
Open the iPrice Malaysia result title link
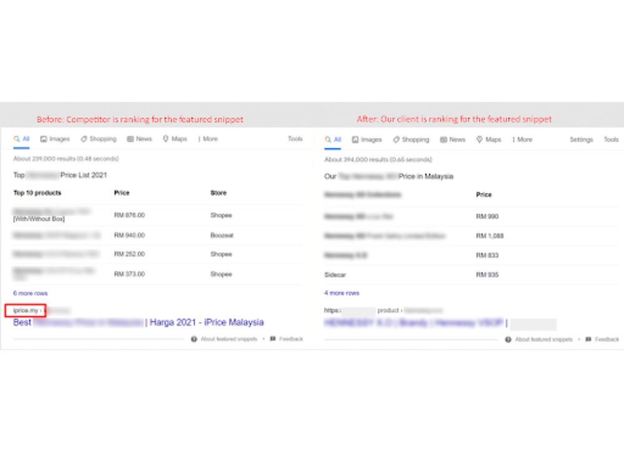[138, 323]
